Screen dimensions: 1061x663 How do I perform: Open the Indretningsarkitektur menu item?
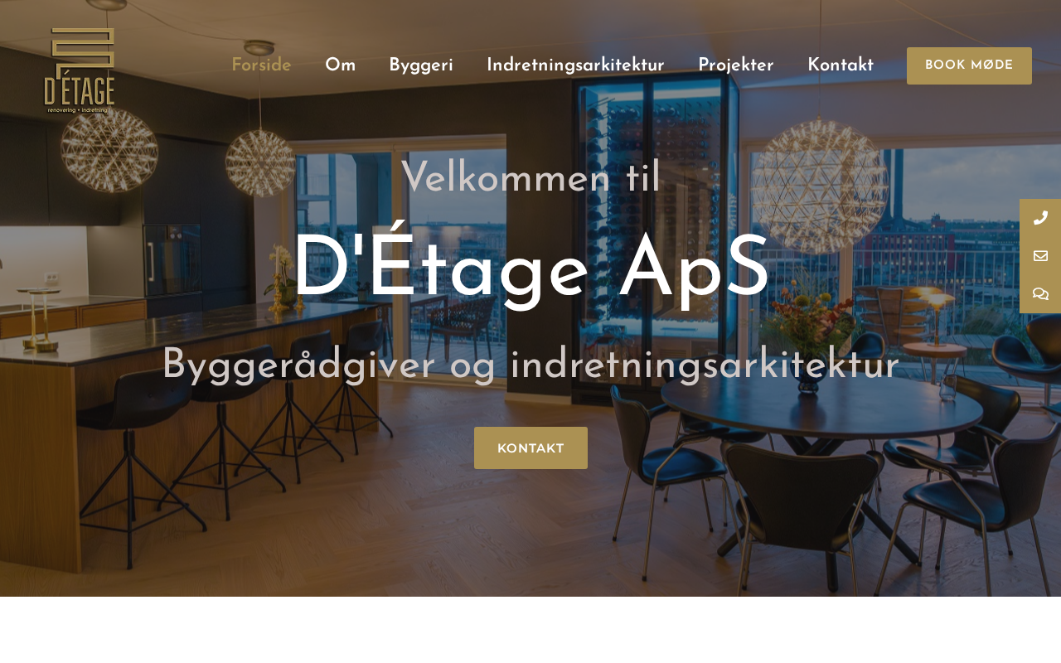pos(575,65)
